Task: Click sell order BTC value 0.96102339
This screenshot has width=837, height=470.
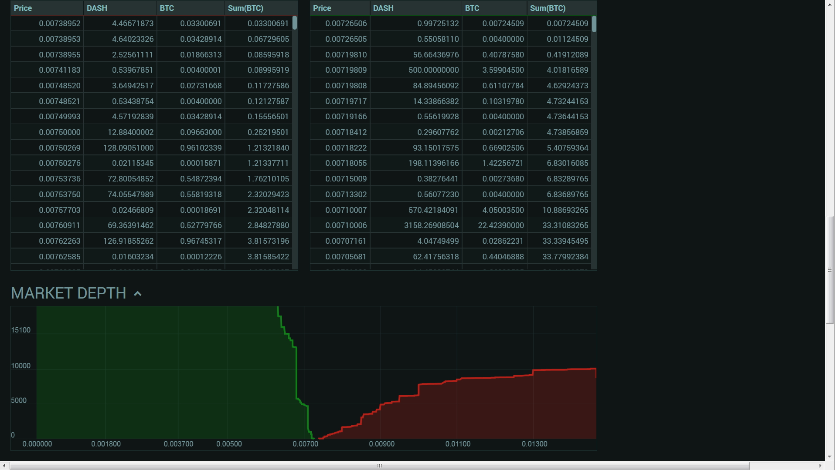Action: 201,148
